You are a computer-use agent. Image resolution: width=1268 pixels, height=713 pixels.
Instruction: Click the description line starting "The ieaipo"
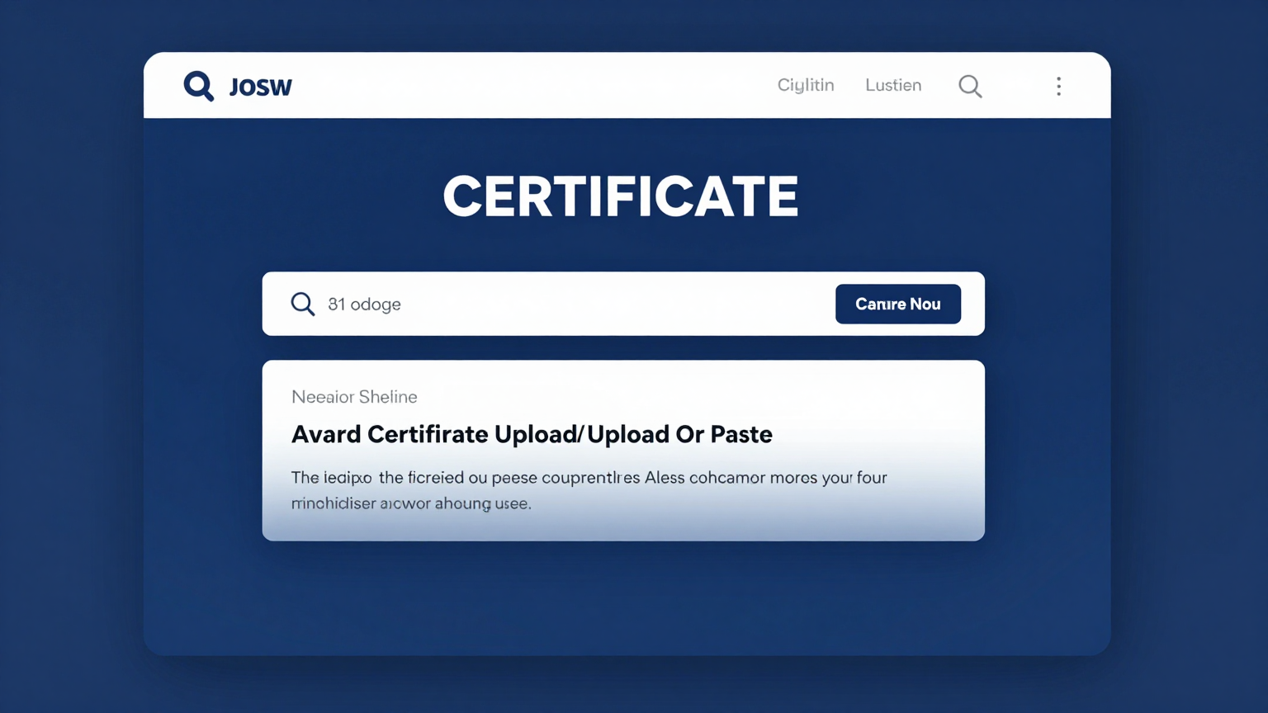click(588, 478)
